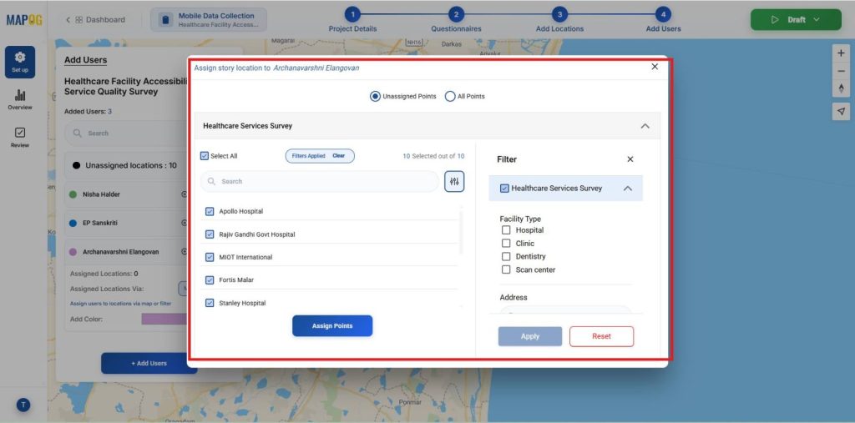This screenshot has height=423, width=855.
Task: Click the locate me arrow icon
Action: (841, 111)
